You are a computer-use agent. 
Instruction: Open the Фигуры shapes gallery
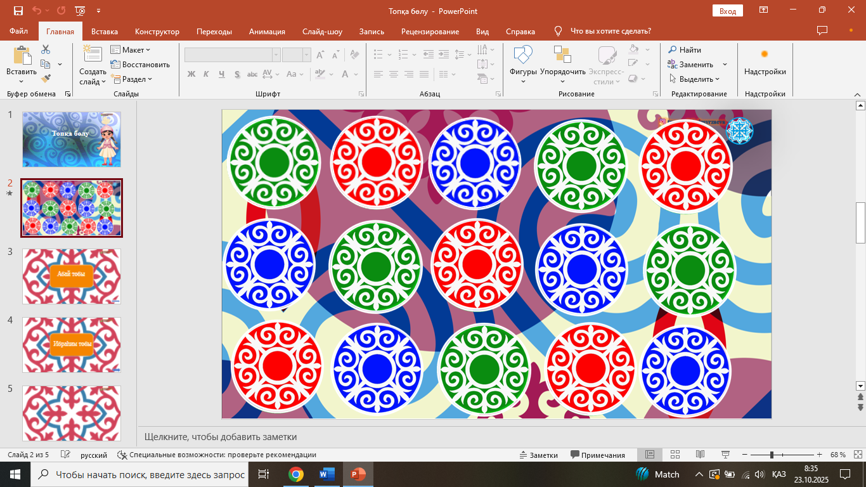tap(523, 56)
